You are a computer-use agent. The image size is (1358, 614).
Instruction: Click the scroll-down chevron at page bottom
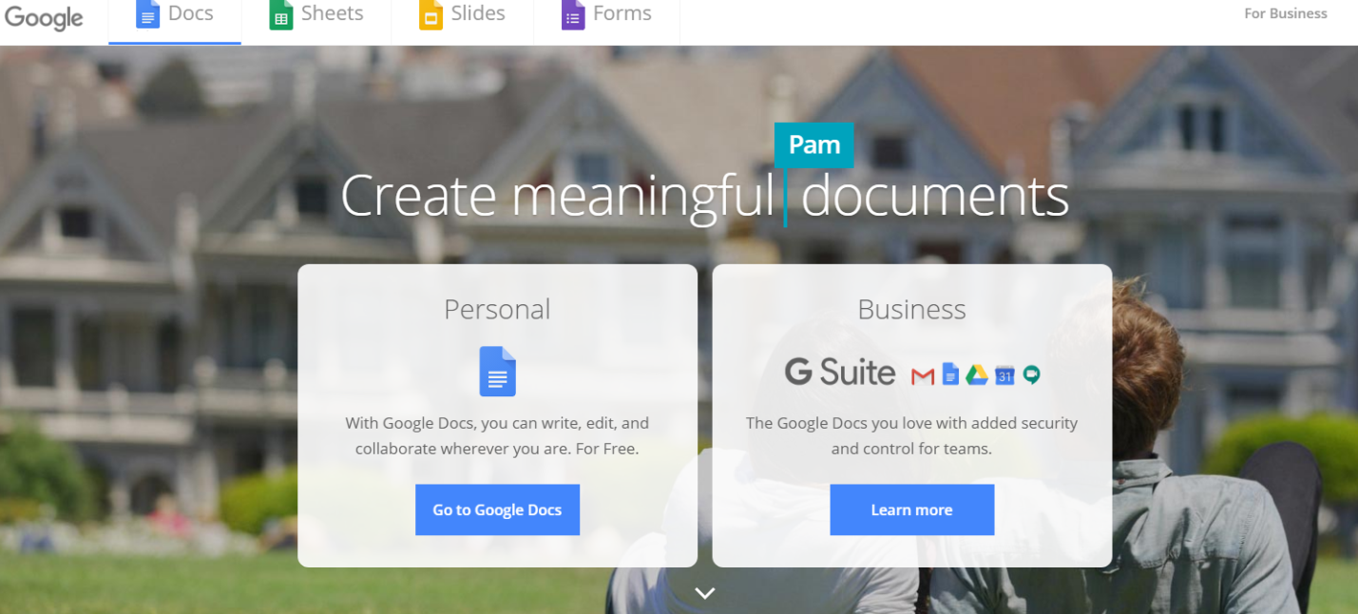click(704, 593)
